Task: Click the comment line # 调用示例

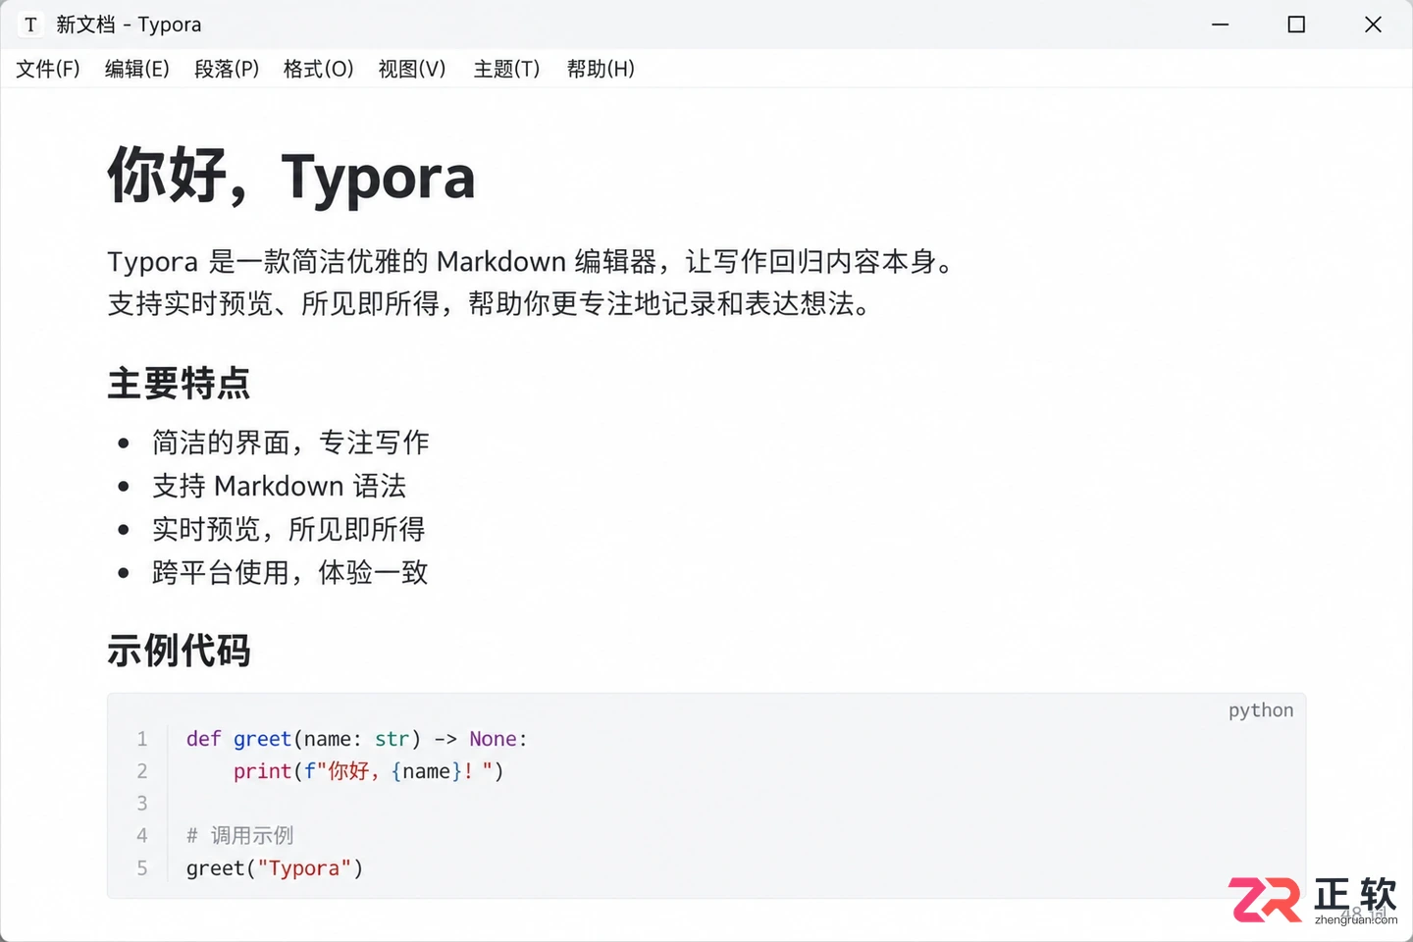Action: (240, 836)
